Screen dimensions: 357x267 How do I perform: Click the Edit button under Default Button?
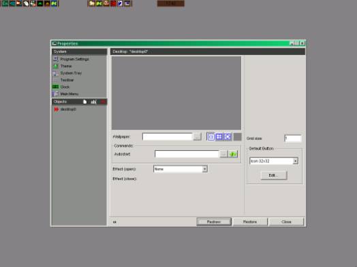[x=274, y=175]
